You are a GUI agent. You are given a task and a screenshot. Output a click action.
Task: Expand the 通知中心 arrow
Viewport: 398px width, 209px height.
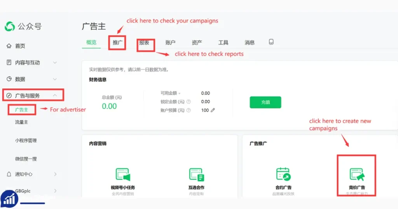(x=55, y=174)
